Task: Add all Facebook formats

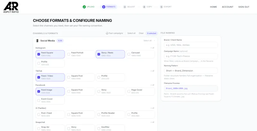Action: pos(152,85)
